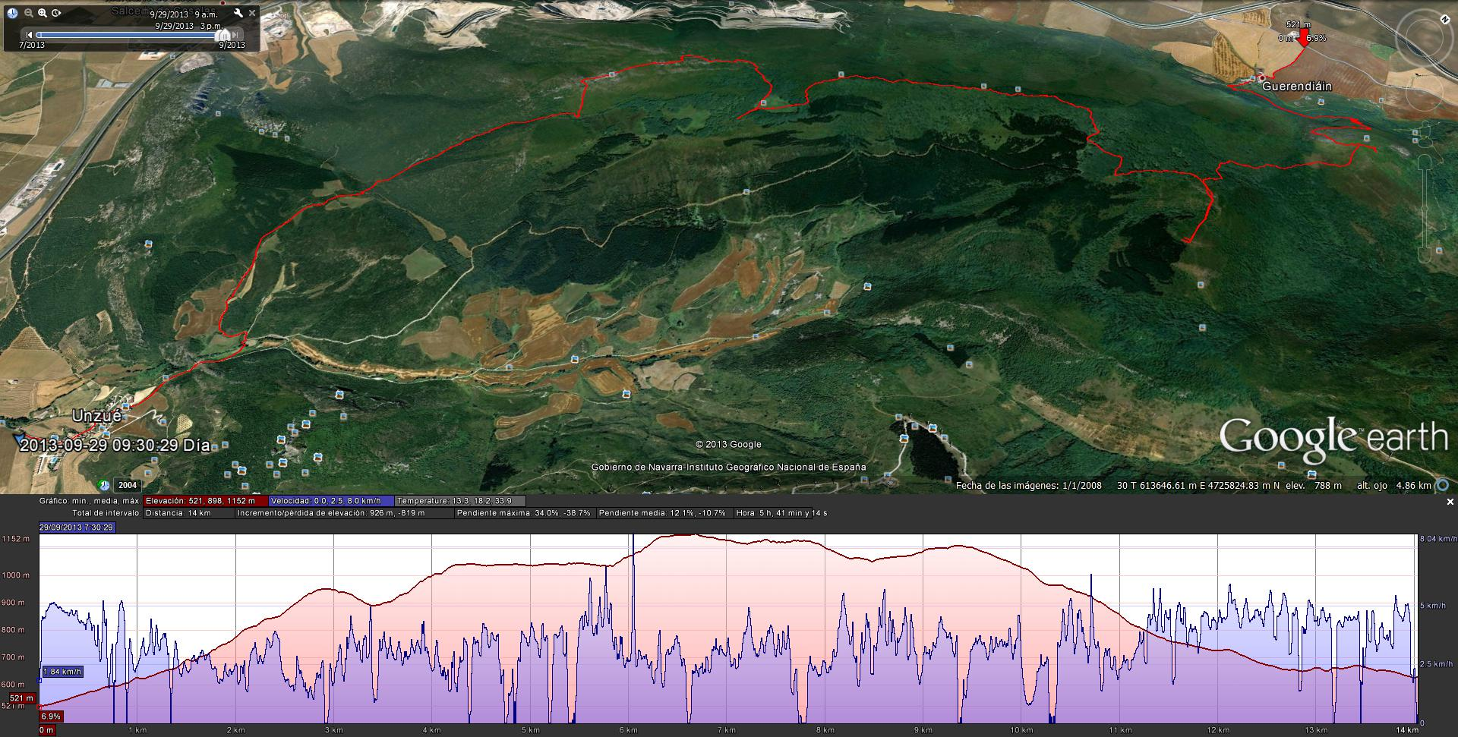
Task: Click the Unzué place label
Action: click(x=97, y=416)
